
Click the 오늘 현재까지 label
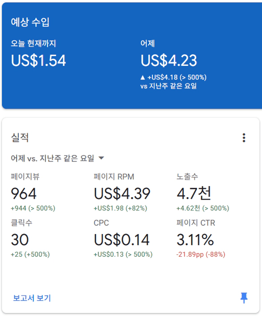pyautogui.click(x=33, y=43)
